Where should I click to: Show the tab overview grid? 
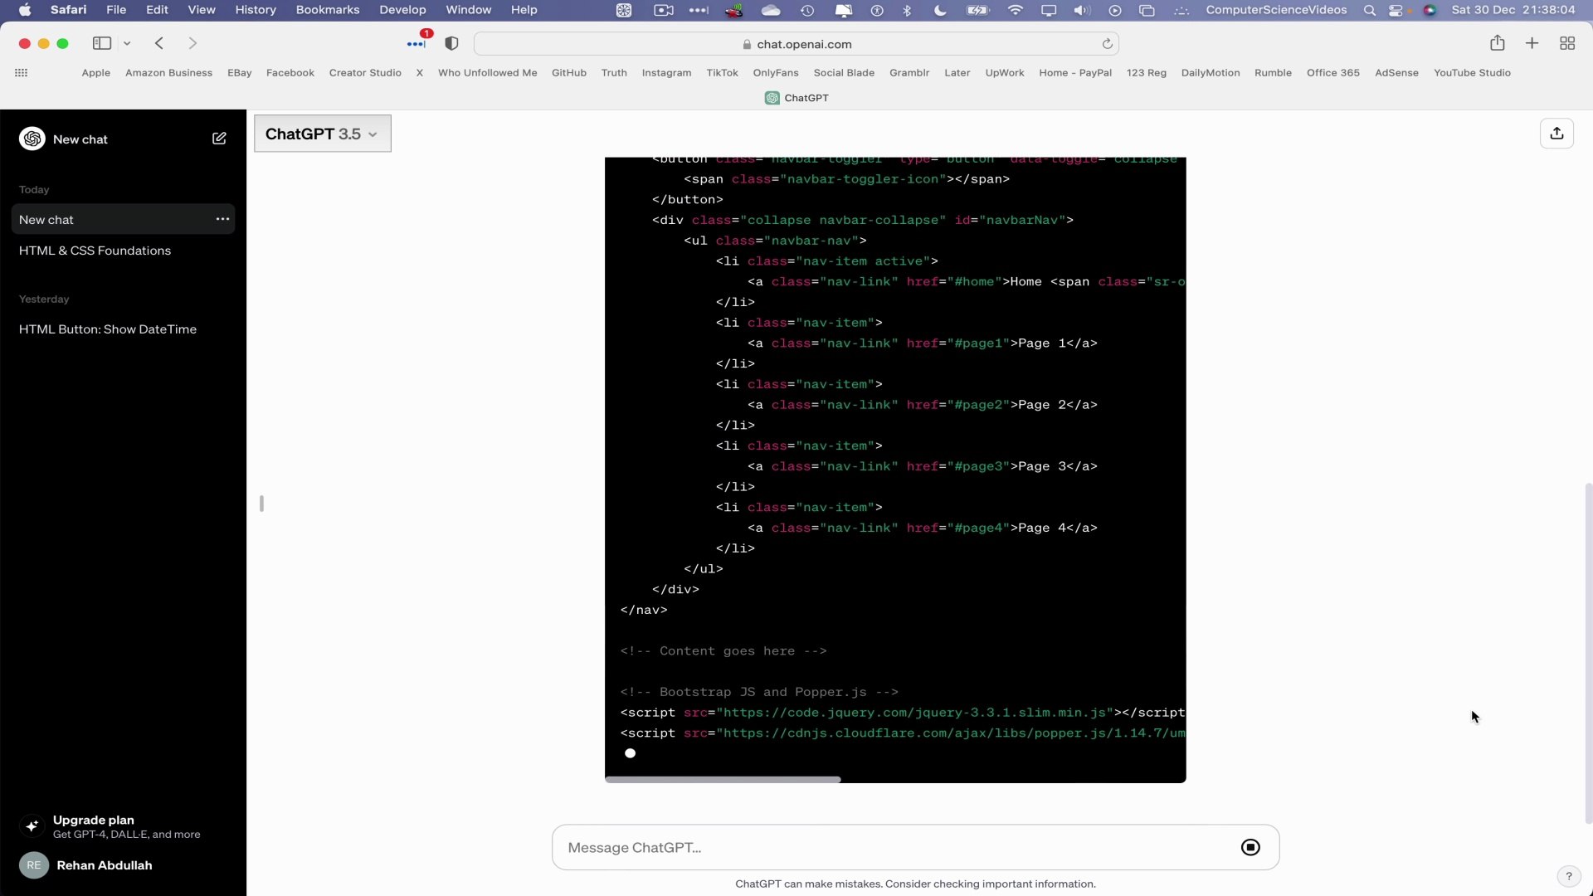tap(1567, 43)
